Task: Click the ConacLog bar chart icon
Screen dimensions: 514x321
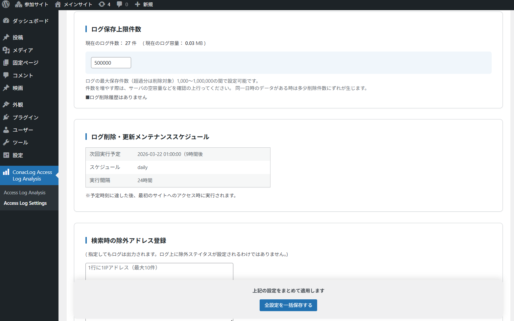Action: click(6, 172)
